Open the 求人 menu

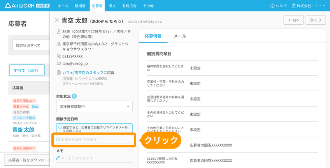[x=112, y=6]
